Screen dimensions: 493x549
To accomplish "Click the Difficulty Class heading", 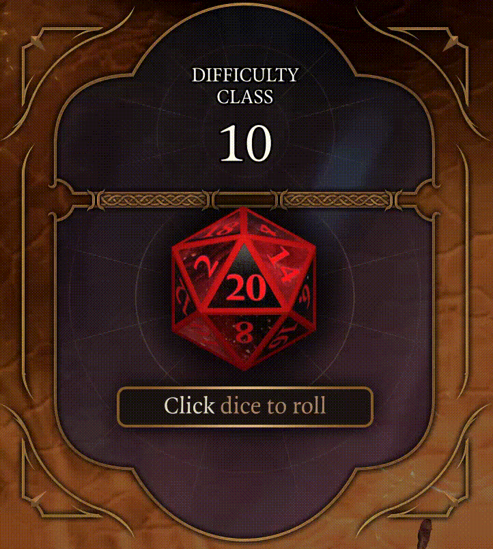I will (x=245, y=86).
